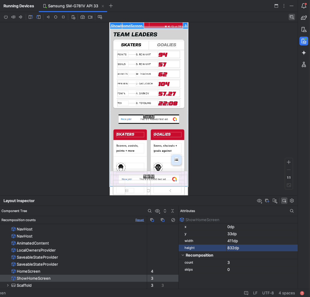Activate the component picker in Layout Inspector

[x=284, y=201]
